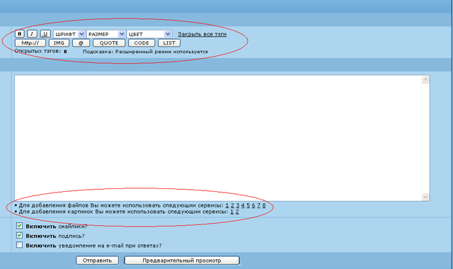Insert an image tag with IMG button
The width and height of the screenshot is (453, 269).
pos(59,43)
